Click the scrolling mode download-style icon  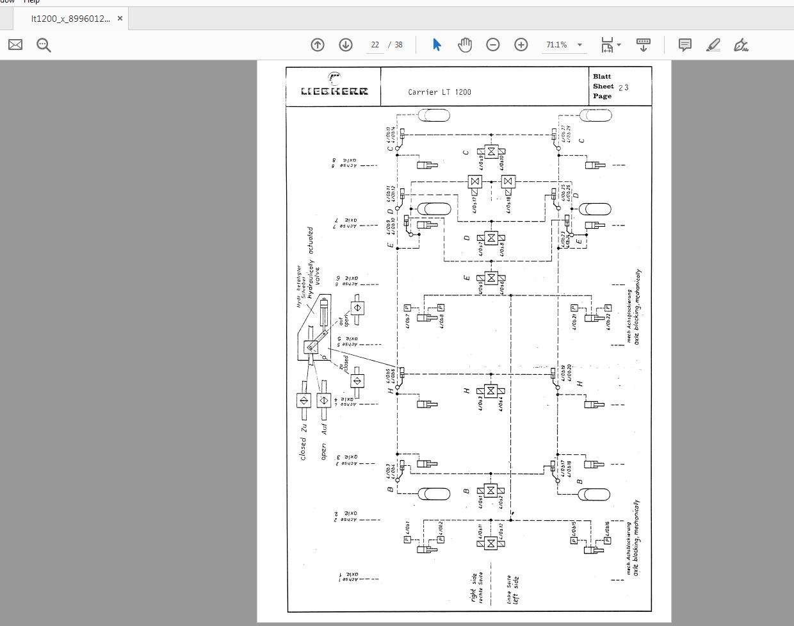(644, 45)
